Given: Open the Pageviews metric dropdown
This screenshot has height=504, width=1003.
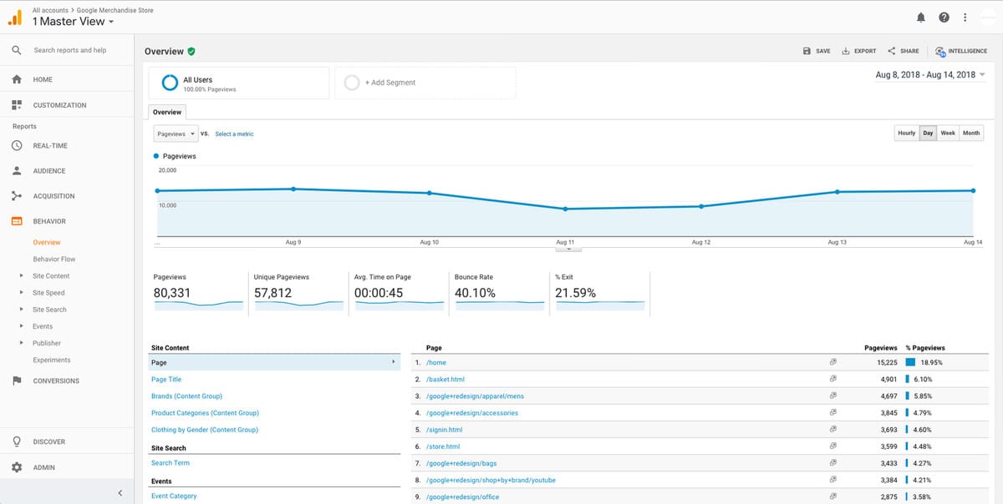Looking at the screenshot, I should click(x=175, y=134).
